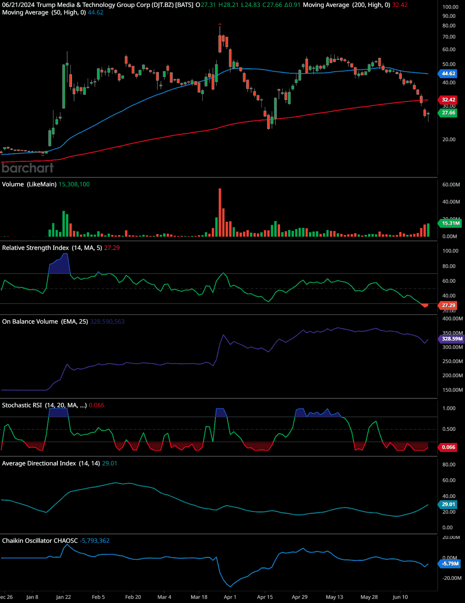Click the 328.59M OBV value tag

click(452, 338)
